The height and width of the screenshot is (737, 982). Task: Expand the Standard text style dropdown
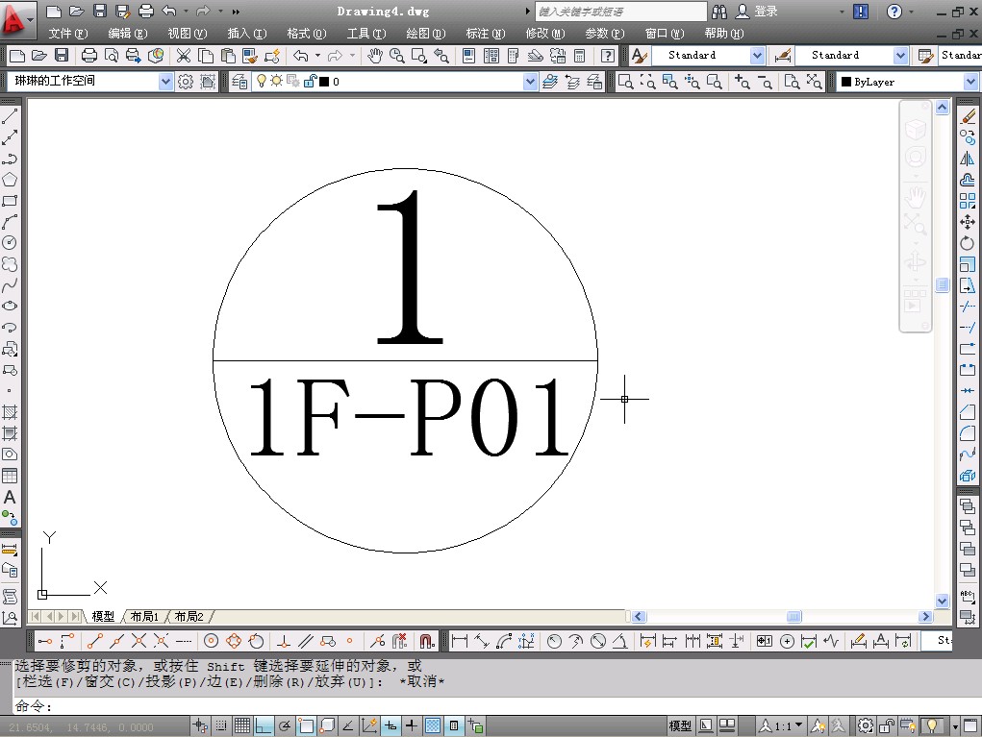coord(757,56)
